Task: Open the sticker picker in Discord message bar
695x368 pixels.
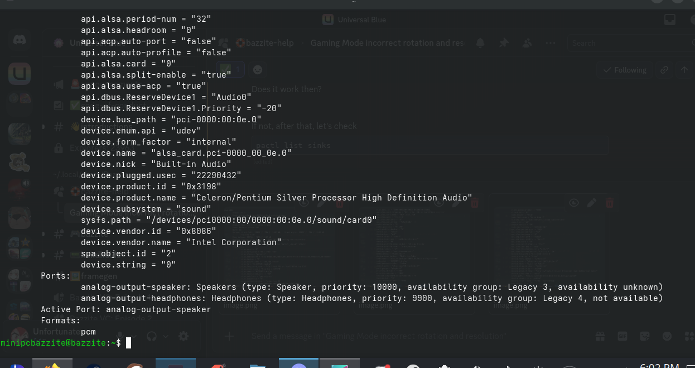Action: [645, 336]
